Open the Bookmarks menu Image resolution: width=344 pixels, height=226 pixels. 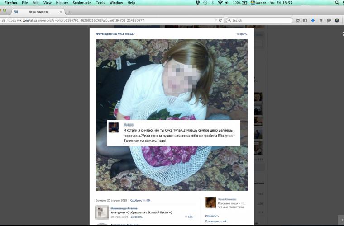(82, 3)
